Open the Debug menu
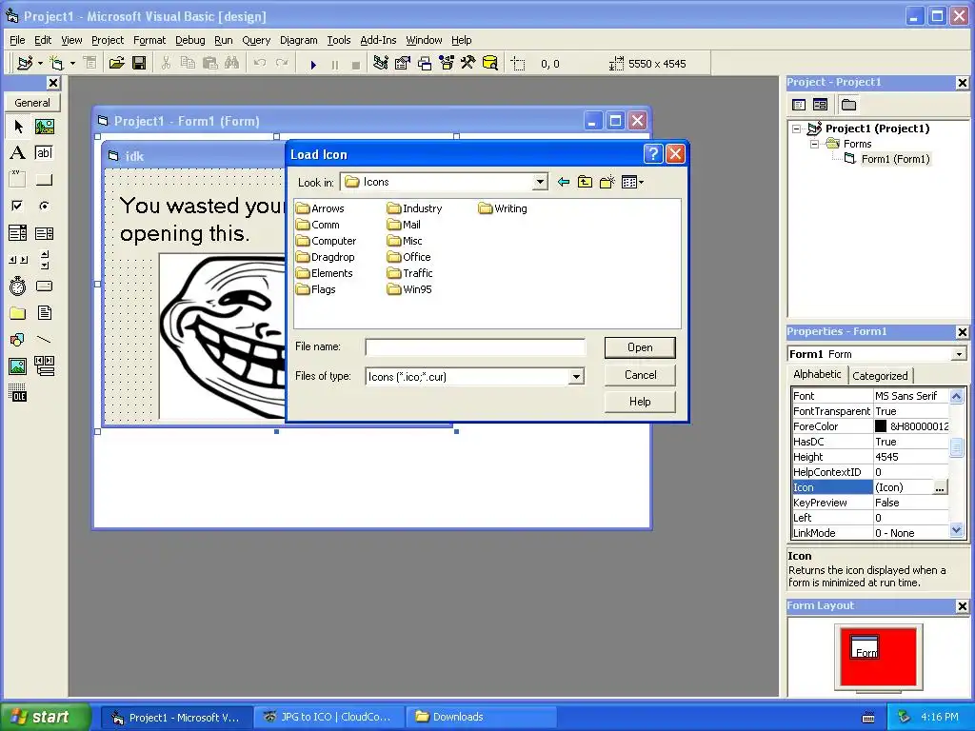 coord(189,40)
